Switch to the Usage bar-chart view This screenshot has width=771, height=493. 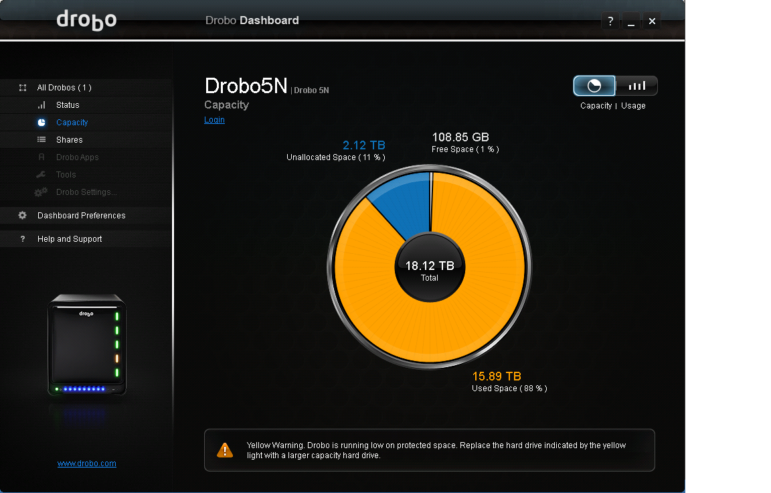tap(636, 86)
